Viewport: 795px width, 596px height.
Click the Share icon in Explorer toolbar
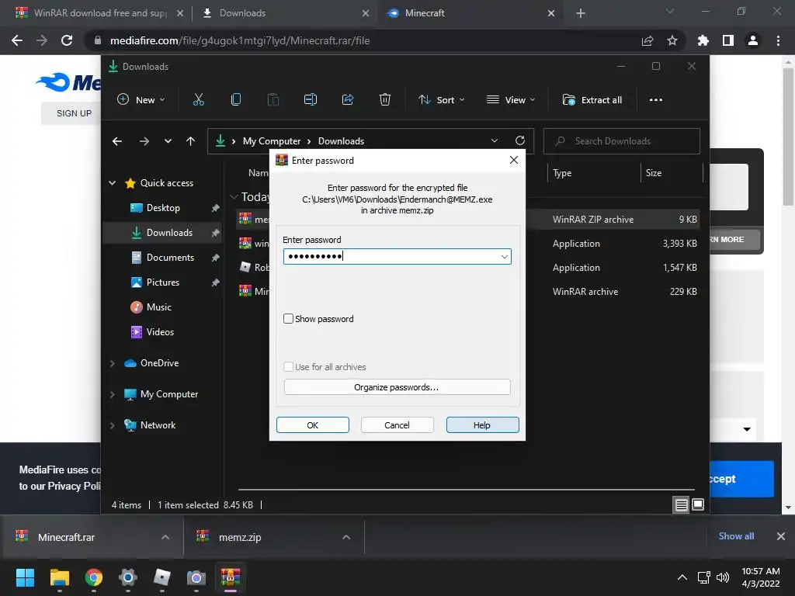click(348, 99)
